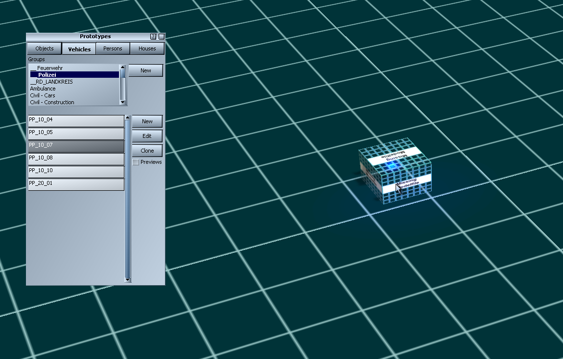Click the help question mark icon

click(153, 37)
